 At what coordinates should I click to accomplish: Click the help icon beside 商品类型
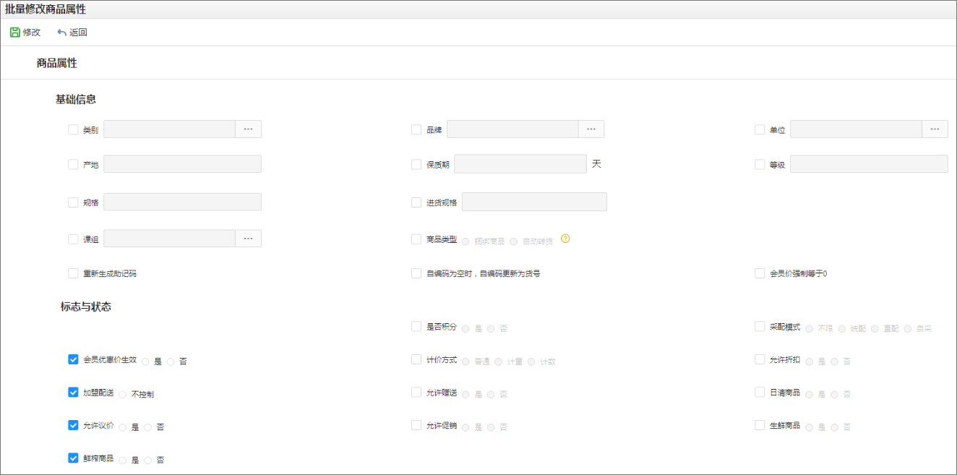[565, 239]
